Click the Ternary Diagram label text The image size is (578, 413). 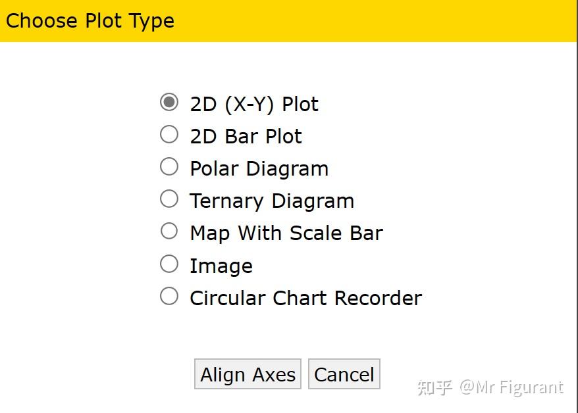[x=271, y=200]
